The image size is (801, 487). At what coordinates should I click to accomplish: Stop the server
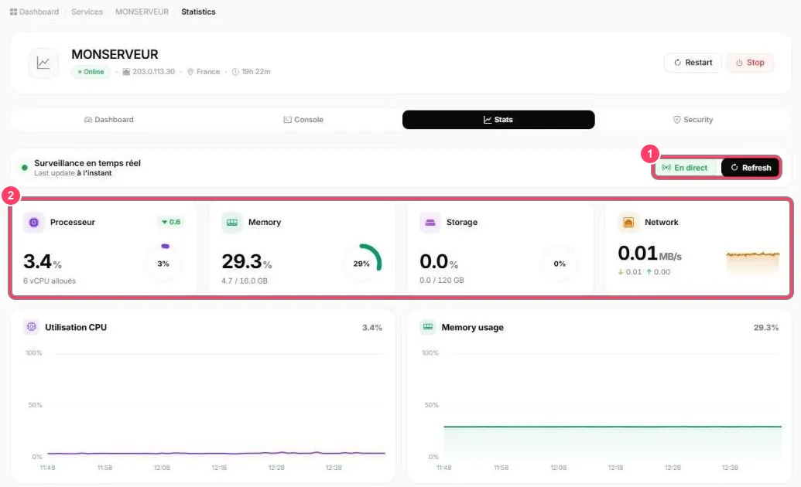[750, 63]
